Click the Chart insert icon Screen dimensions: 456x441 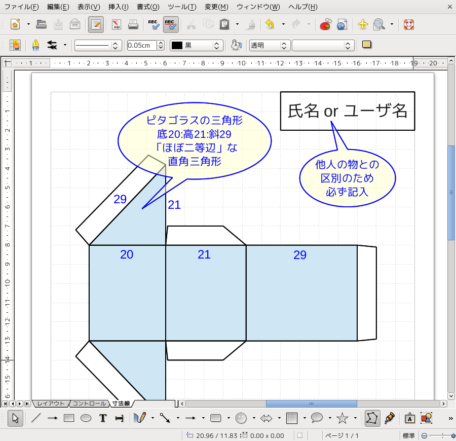(x=325, y=24)
